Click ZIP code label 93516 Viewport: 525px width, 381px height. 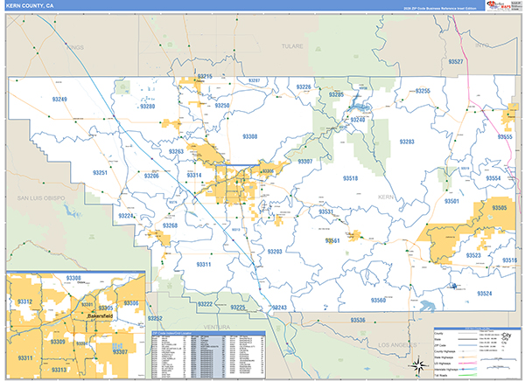click(510, 260)
